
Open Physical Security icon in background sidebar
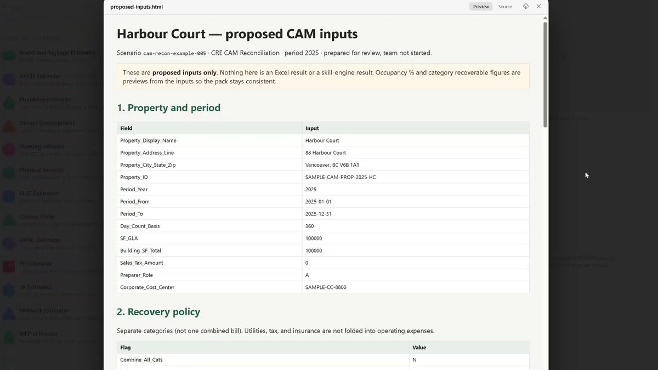click(x=9, y=173)
